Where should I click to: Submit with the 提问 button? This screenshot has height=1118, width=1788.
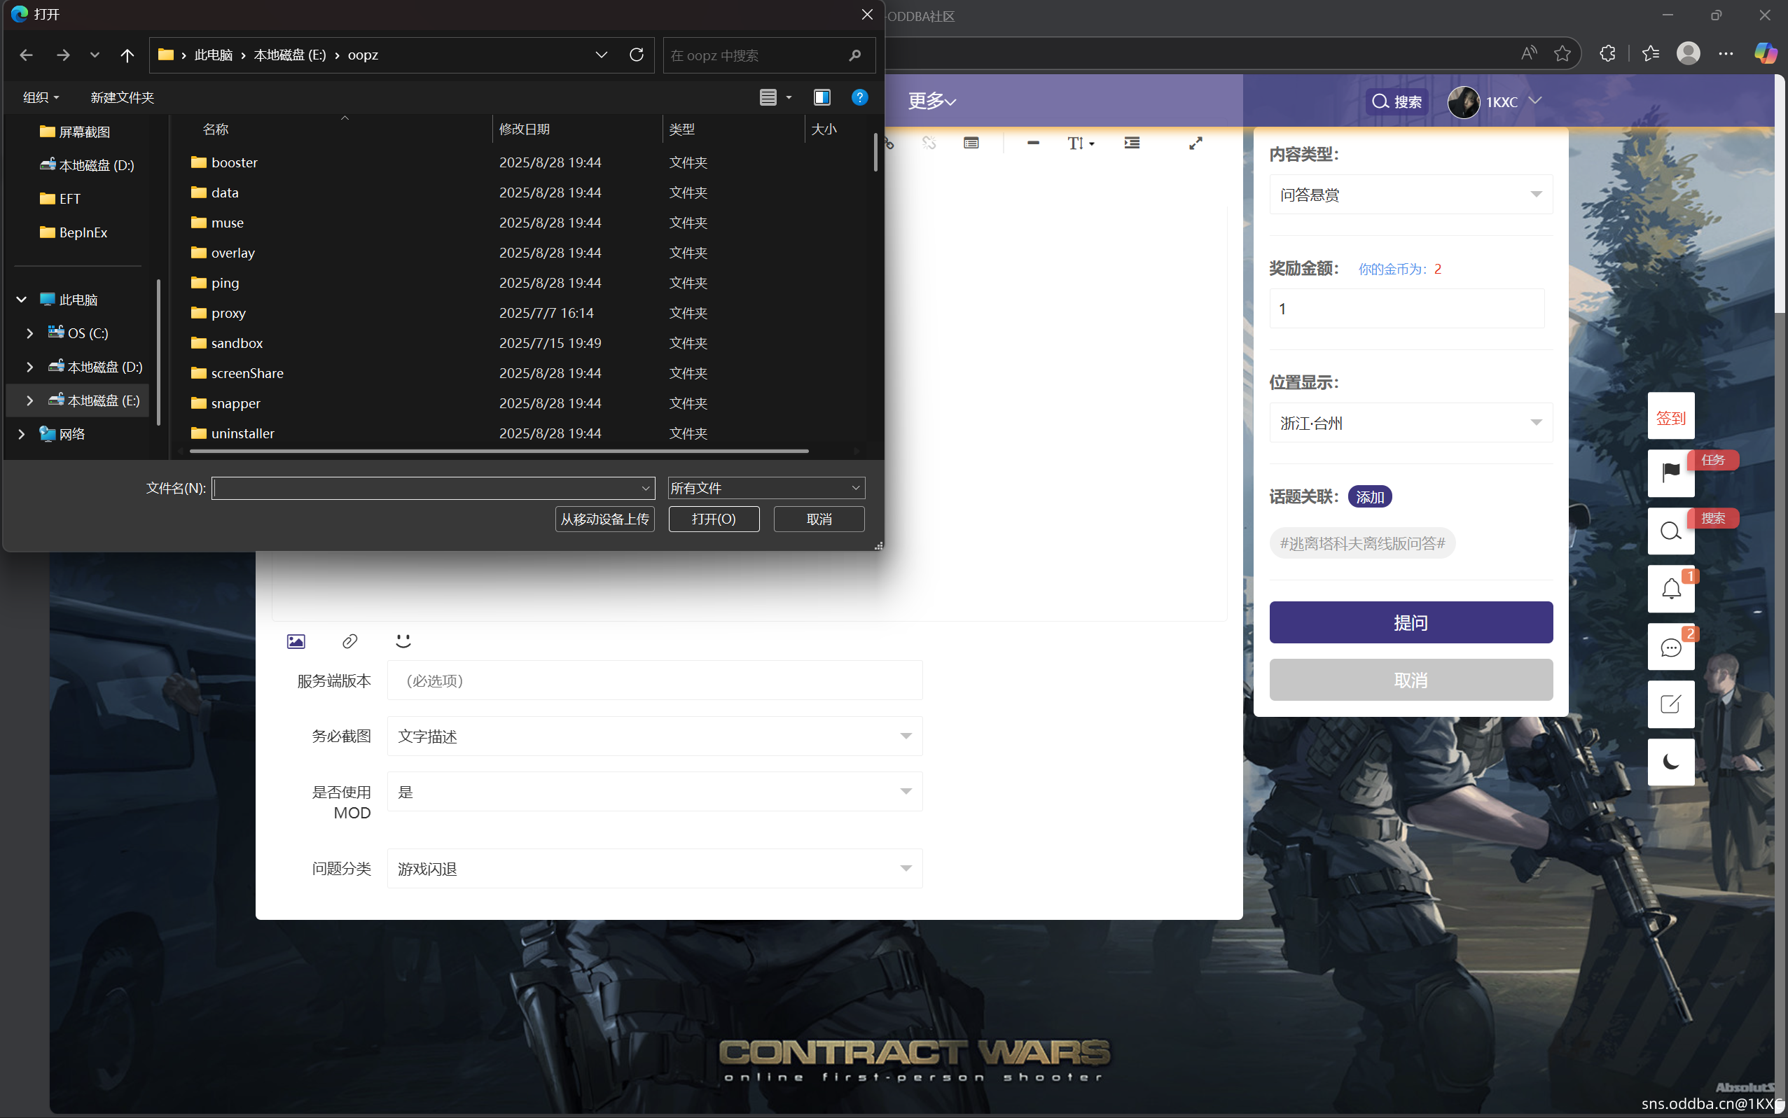pos(1411,622)
